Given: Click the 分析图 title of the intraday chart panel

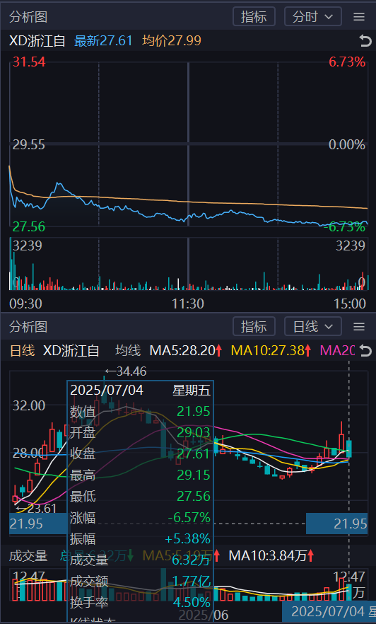Looking at the screenshot, I should point(28,17).
